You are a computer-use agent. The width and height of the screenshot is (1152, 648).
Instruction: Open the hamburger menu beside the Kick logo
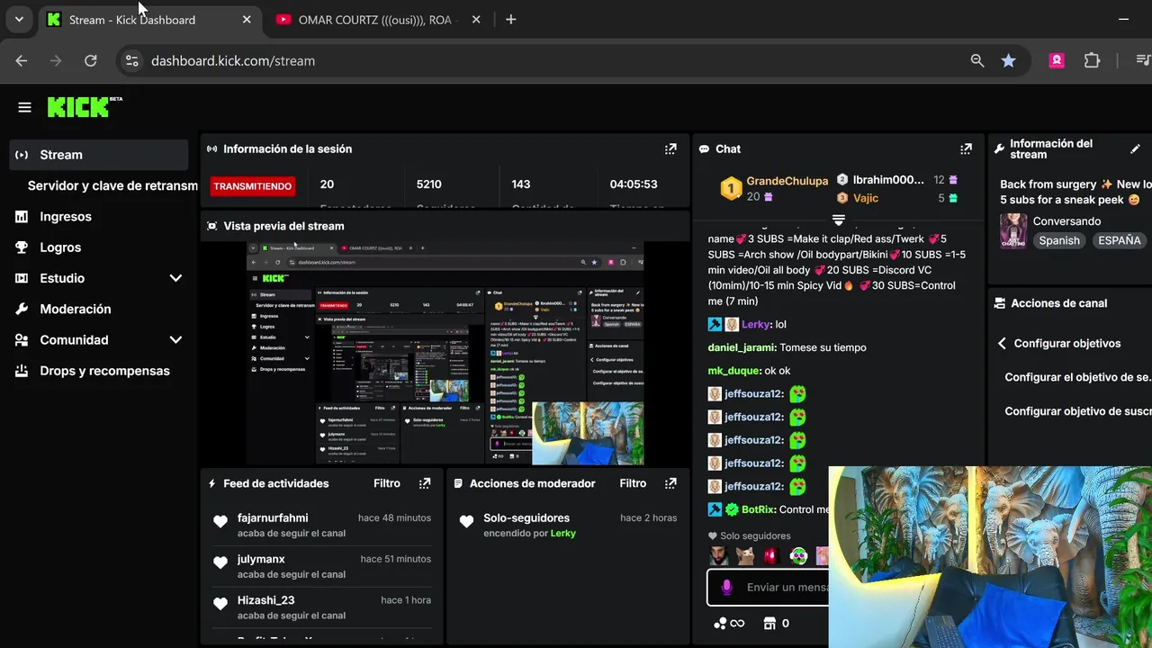24,107
